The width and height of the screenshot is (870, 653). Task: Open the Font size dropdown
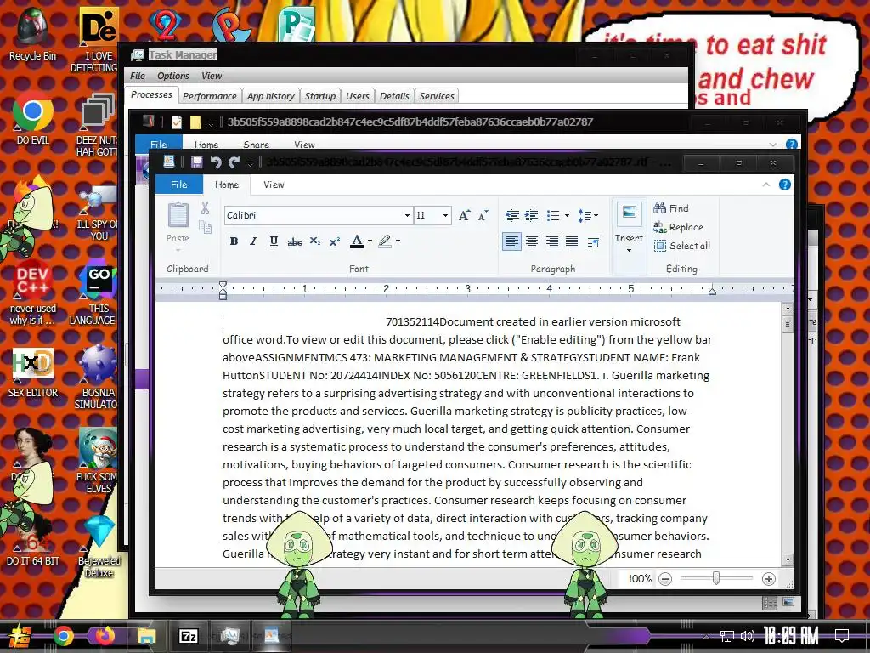(445, 215)
